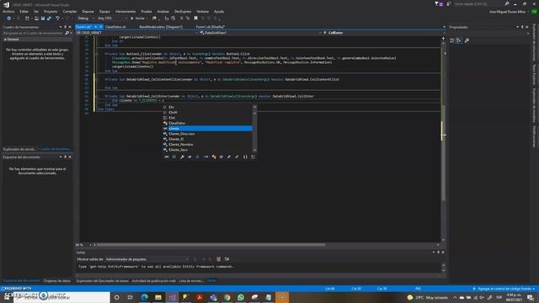The height and width of the screenshot is (303, 539).
Task: Select highlighted cliente IntelliSense entry
Action: (x=208, y=129)
